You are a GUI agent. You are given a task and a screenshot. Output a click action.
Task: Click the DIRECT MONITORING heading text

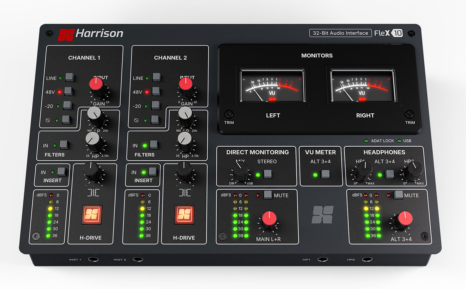click(x=258, y=152)
